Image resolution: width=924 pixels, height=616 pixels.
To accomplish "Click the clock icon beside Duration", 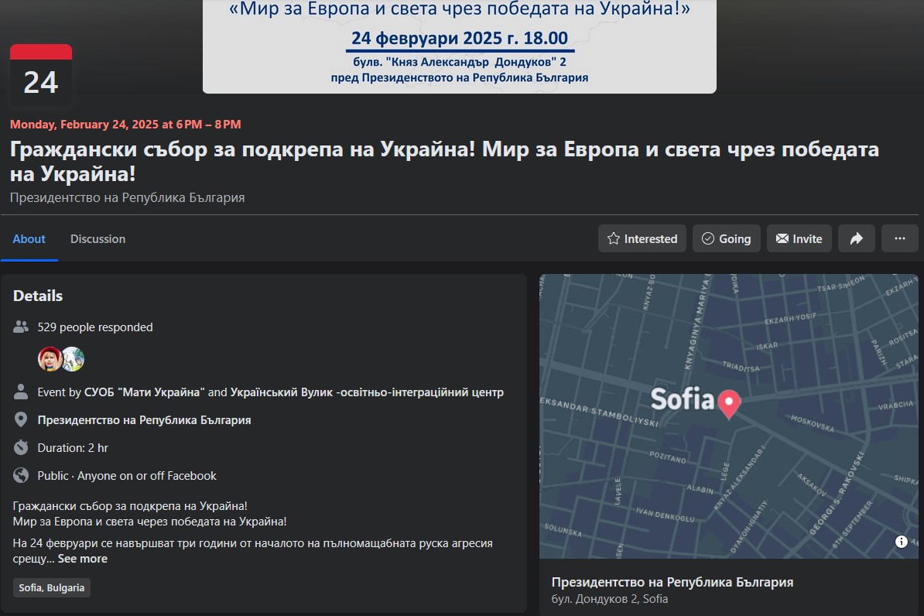I will [21, 447].
